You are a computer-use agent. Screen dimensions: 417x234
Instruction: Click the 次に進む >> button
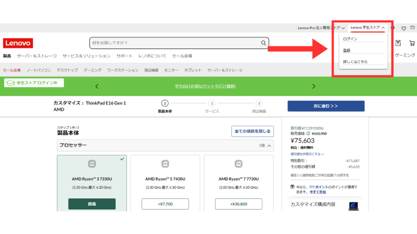coord(326,106)
